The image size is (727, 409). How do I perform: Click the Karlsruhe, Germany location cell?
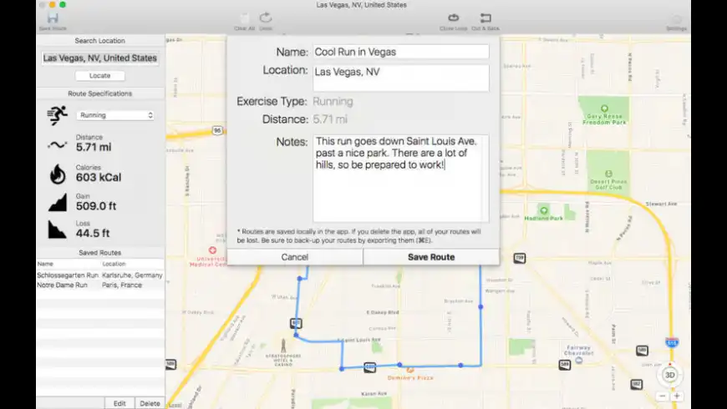(x=132, y=275)
